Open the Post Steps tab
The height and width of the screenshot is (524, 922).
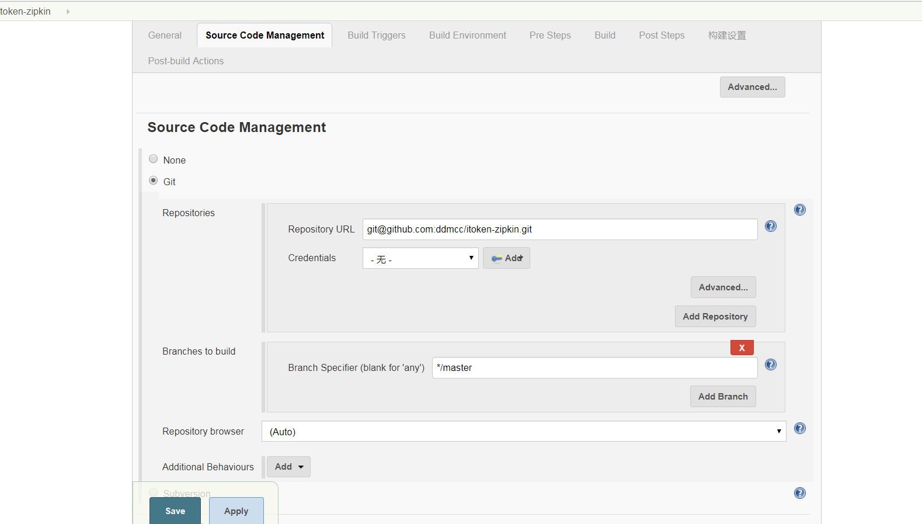[x=662, y=35]
